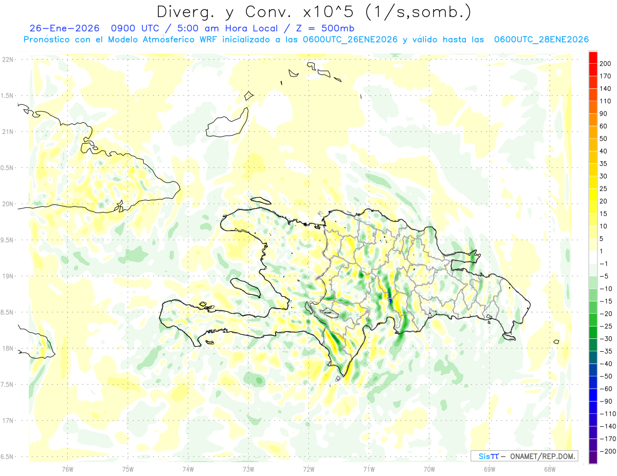Click the '68W' longitude axis label
This screenshot has width=617, height=476.
[549, 468]
